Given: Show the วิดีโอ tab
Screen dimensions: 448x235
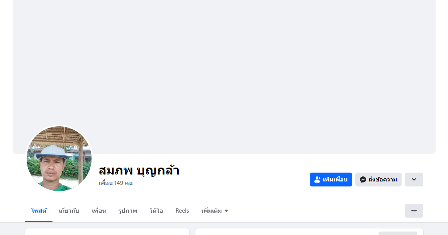Looking at the screenshot, I should click(156, 211).
